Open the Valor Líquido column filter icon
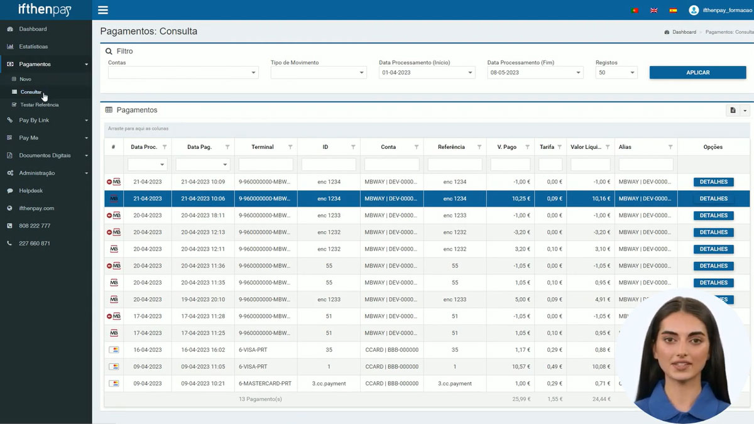Screen dimensions: 754x424 tap(608, 147)
